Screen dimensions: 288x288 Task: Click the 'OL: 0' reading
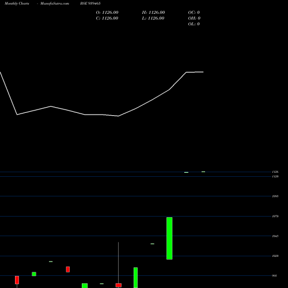click(194, 24)
